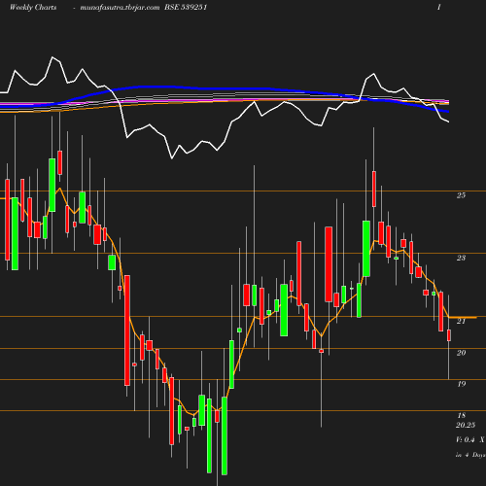Click the price axis label 23
Viewport: 486px width, 486px height.
tap(461, 258)
